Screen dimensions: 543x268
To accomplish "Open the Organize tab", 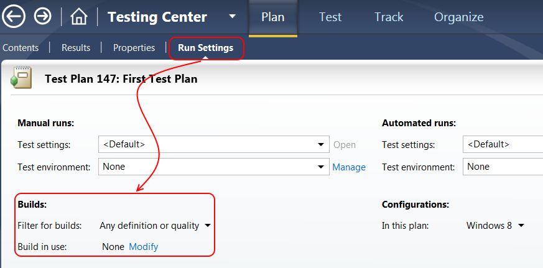I will pos(458,17).
